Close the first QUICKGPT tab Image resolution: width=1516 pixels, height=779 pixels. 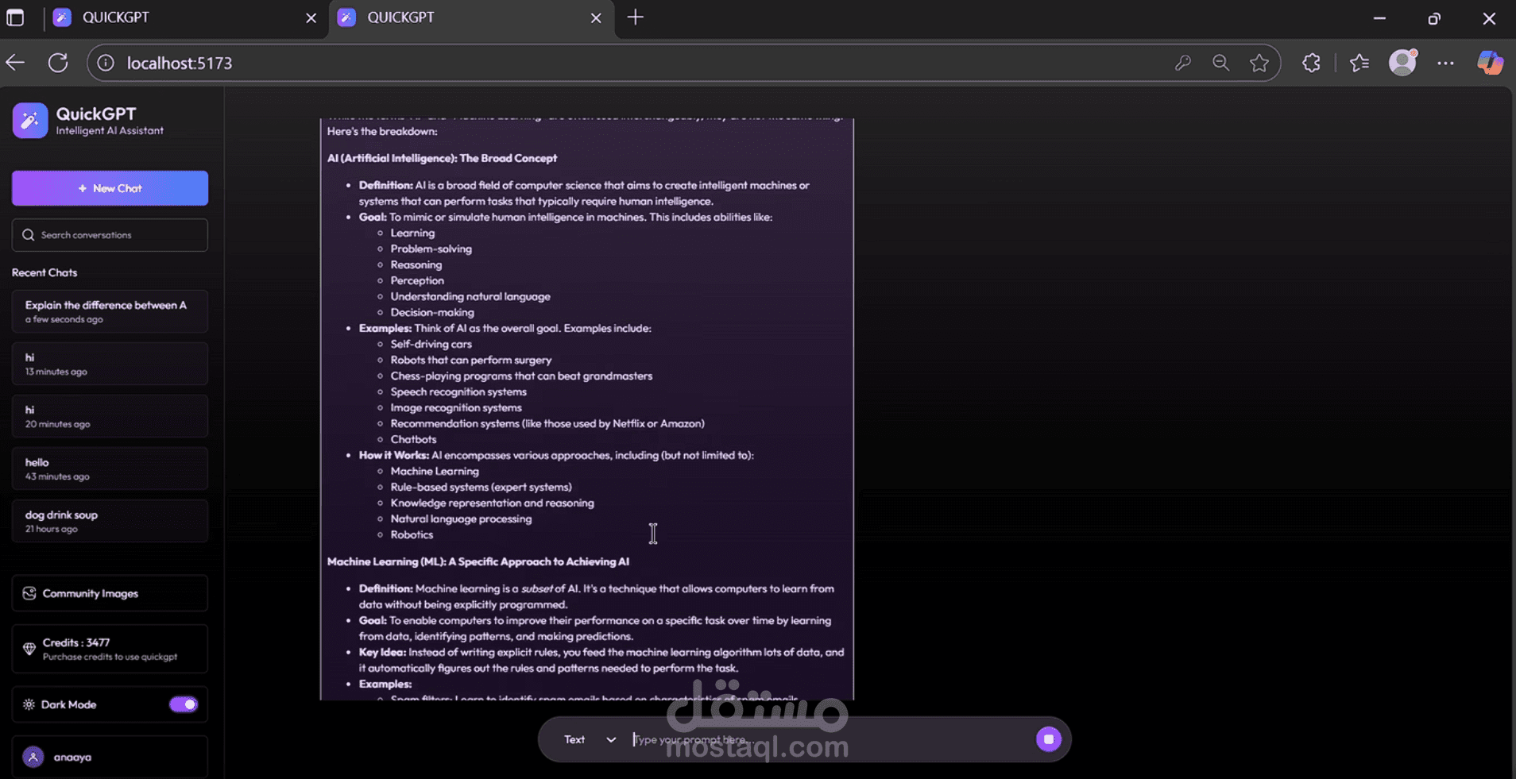tap(311, 17)
